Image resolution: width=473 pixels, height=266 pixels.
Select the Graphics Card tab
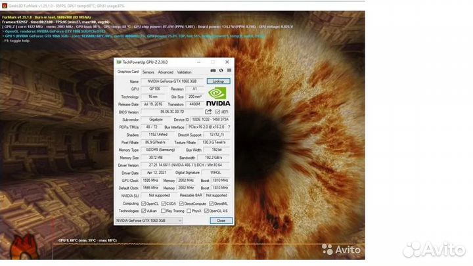pyautogui.click(x=128, y=72)
